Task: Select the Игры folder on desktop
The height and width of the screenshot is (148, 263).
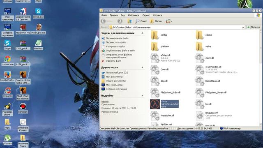Action: (7, 124)
